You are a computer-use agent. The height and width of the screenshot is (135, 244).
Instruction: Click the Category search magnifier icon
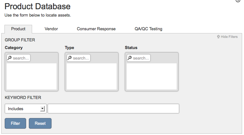pyautogui.click(x=10, y=58)
